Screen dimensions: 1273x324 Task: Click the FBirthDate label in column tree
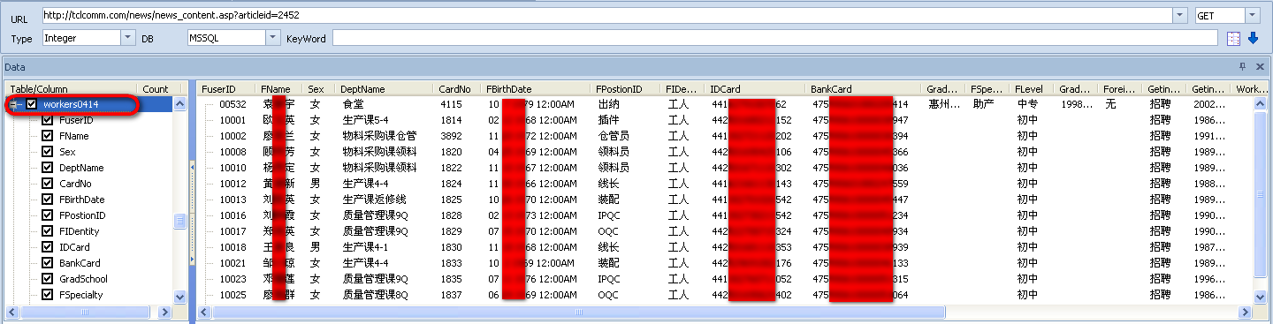(x=82, y=200)
